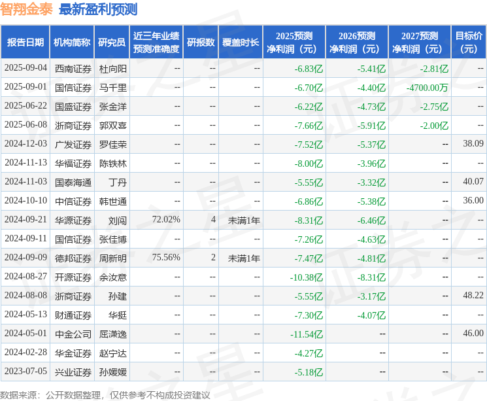487x401 pixels.
Task: Select researcher 孙媛媛
Action: pos(112,372)
